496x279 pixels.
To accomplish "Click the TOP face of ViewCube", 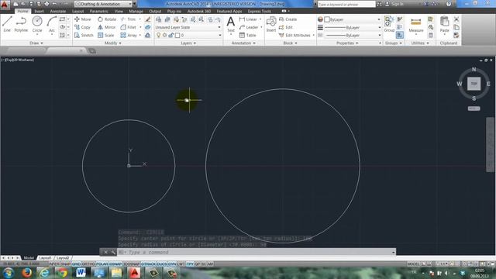I will coord(474,84).
